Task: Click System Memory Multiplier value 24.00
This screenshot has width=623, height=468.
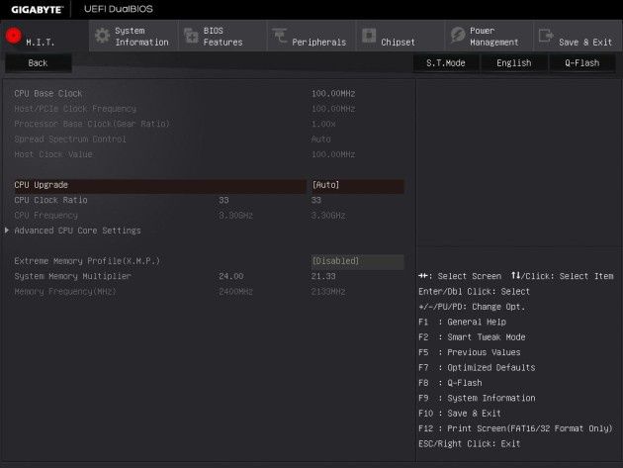Action: pos(230,276)
